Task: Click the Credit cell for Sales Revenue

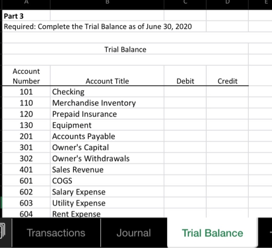Action: [227, 170]
